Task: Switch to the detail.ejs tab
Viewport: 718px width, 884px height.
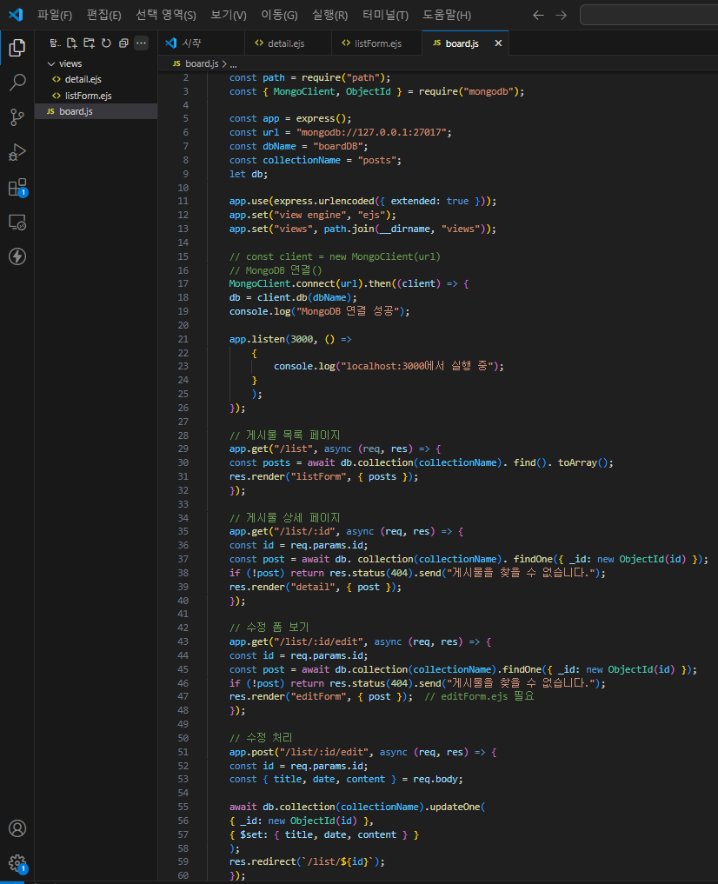Action: click(288, 43)
